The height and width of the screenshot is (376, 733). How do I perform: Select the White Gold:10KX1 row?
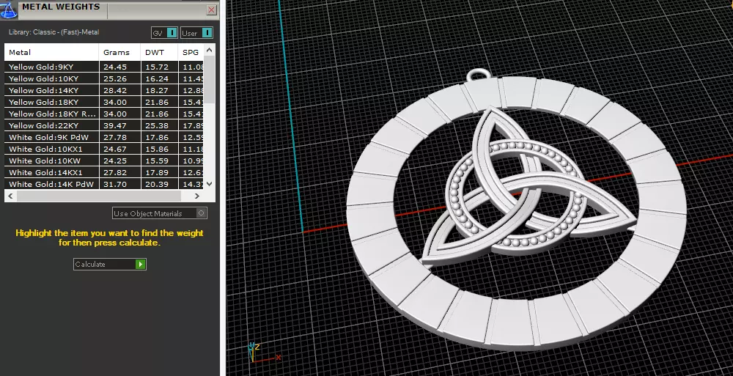(105, 149)
